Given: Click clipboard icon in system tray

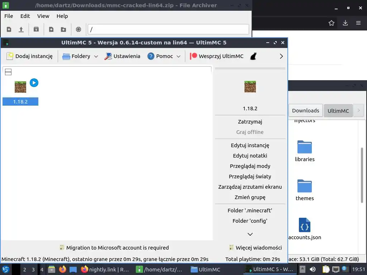Looking at the screenshot, I should pos(326,269).
